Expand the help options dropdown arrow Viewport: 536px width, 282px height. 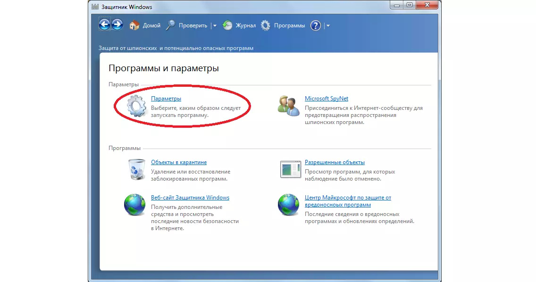328,26
